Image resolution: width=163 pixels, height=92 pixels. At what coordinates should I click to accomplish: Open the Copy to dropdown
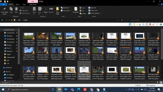coord(39,11)
